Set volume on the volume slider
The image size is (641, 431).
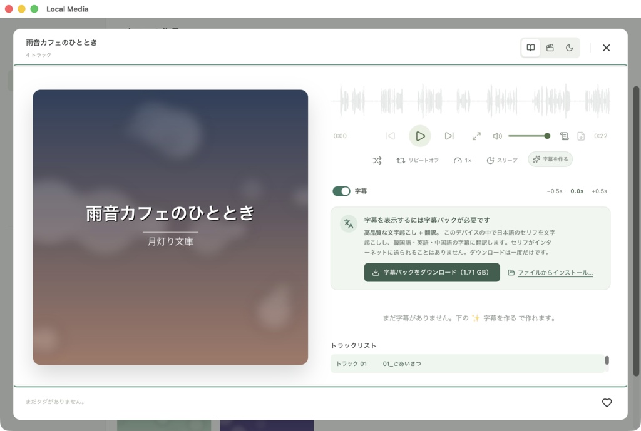(x=529, y=136)
